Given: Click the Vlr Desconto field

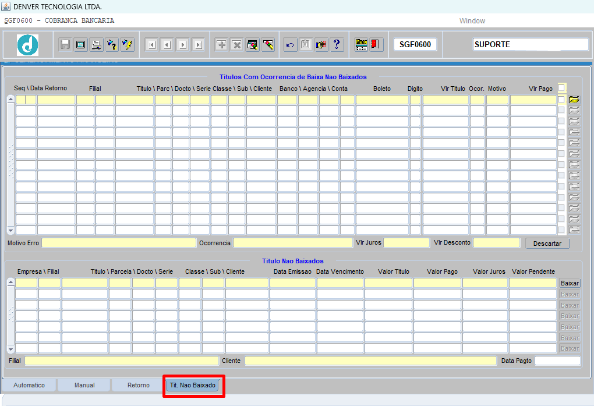Looking at the screenshot, I should coord(497,243).
